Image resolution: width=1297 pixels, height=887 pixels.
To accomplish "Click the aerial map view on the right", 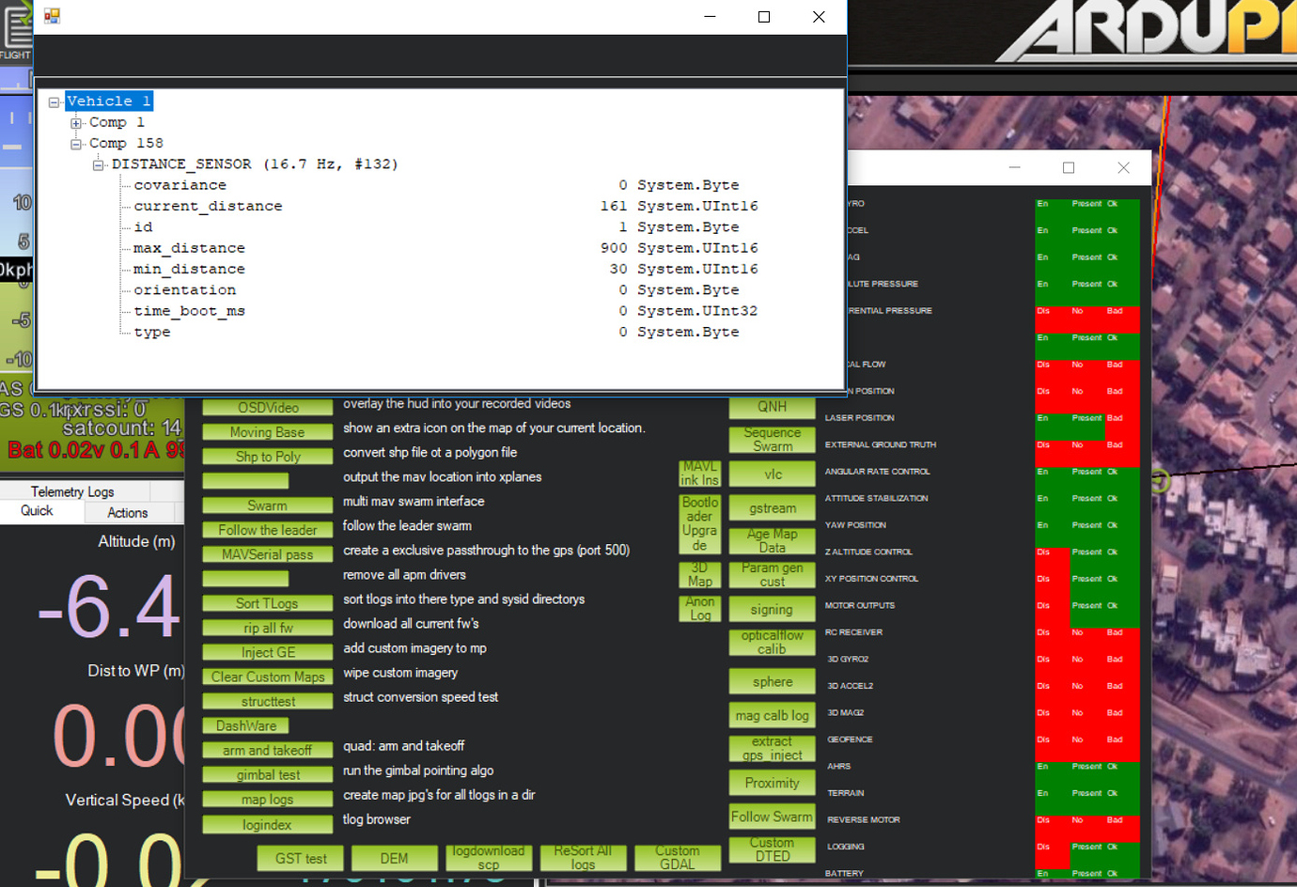I will pyautogui.click(x=1222, y=564).
